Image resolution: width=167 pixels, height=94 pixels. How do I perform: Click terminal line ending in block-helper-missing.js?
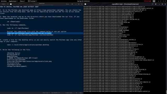point(117,74)
